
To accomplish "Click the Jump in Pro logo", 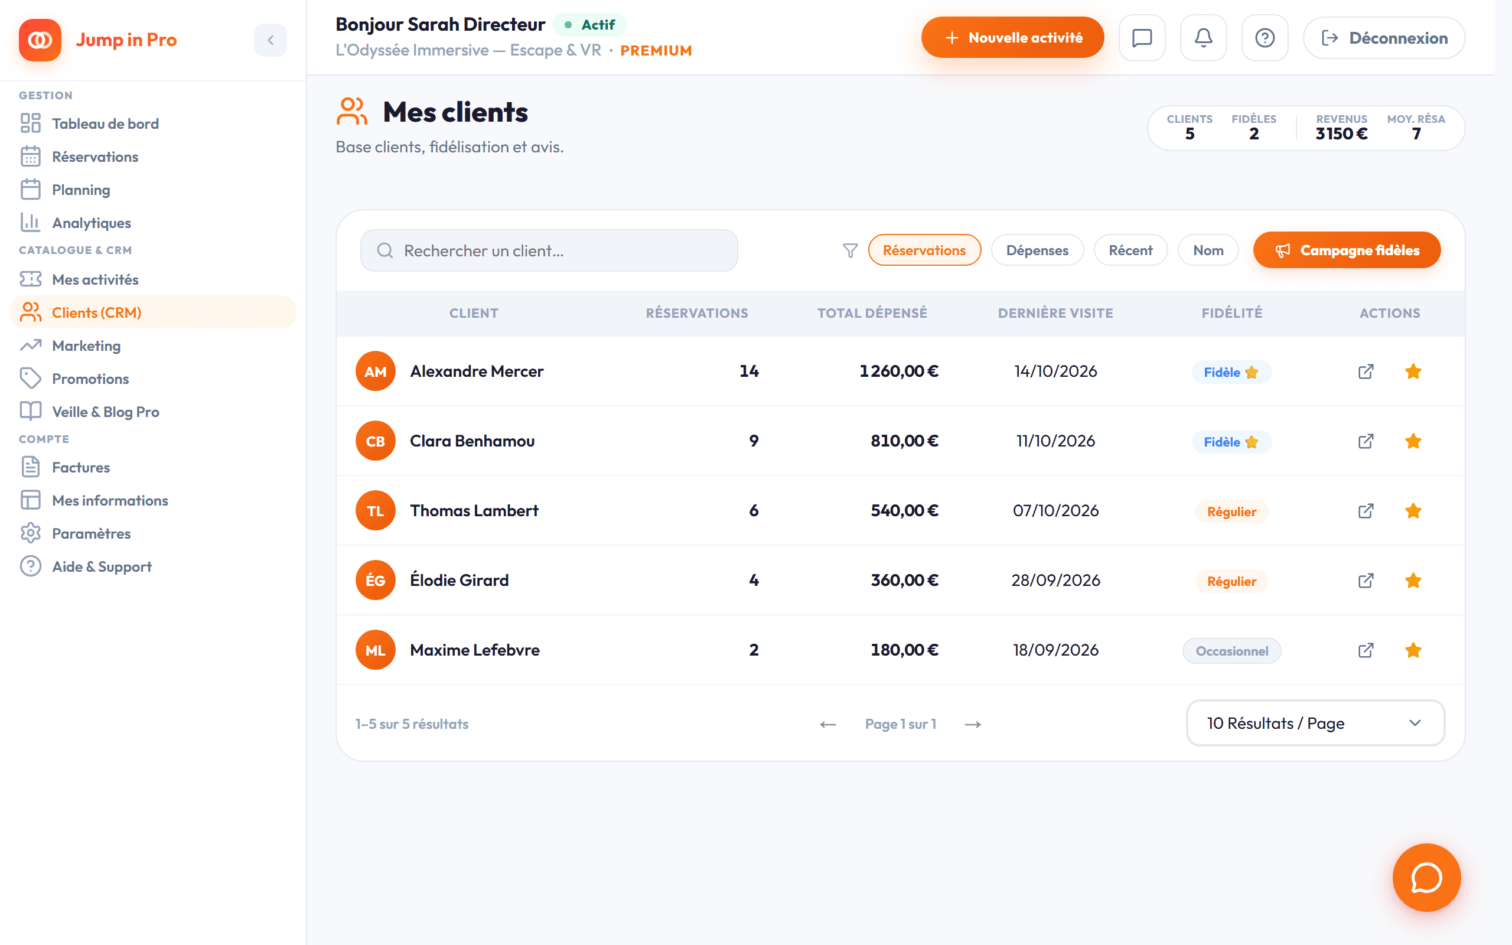I will click(x=40, y=40).
